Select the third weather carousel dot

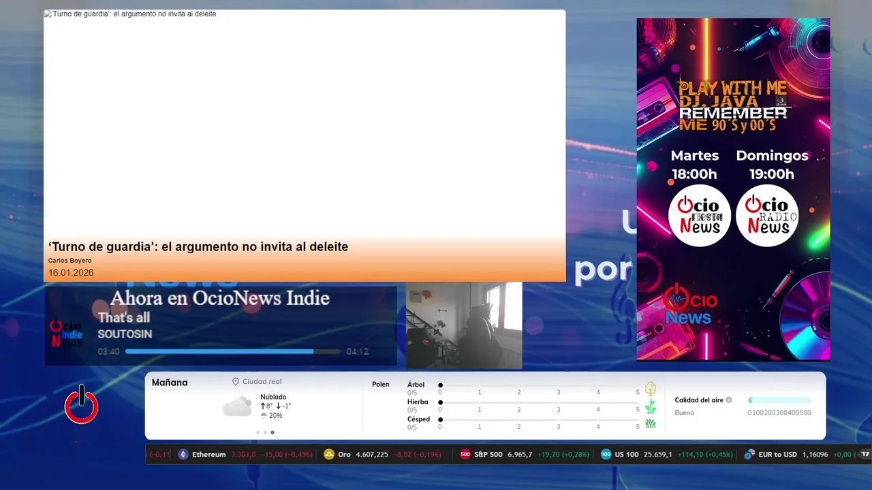point(272,432)
